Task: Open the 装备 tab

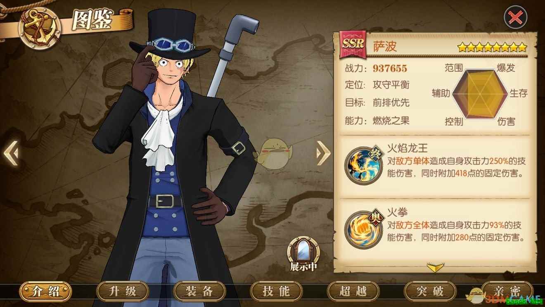Action: click(x=199, y=291)
